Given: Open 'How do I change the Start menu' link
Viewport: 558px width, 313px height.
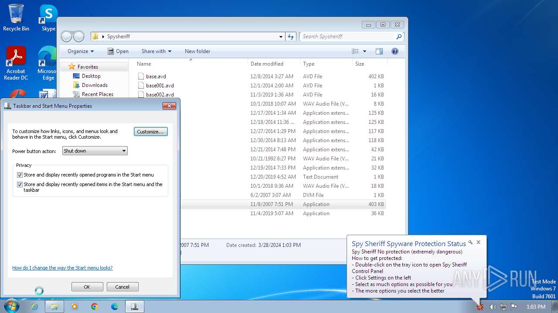Looking at the screenshot, I should (62, 268).
